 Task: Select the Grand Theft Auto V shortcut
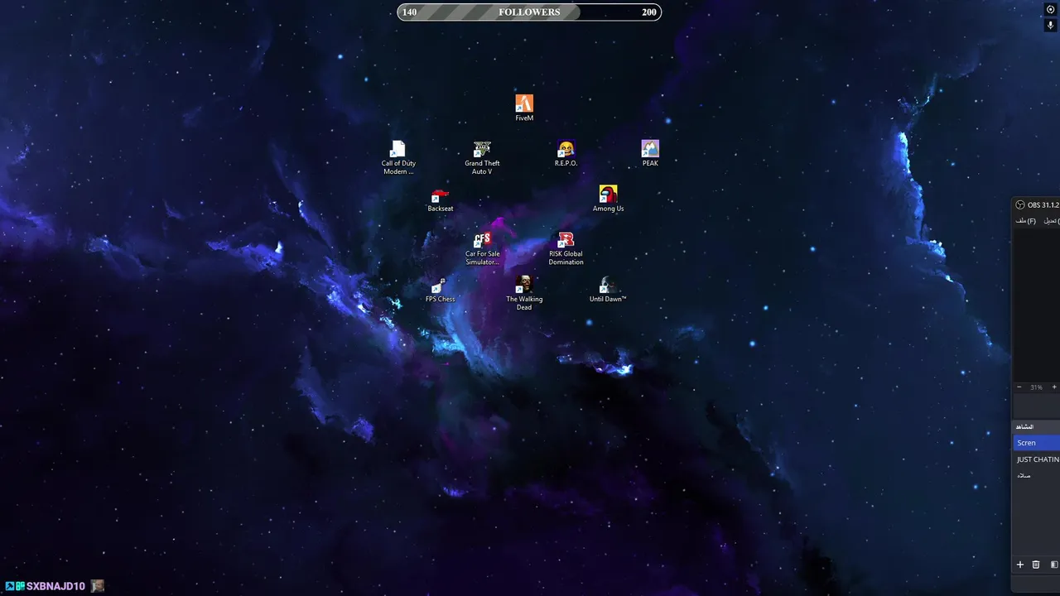pos(482,157)
